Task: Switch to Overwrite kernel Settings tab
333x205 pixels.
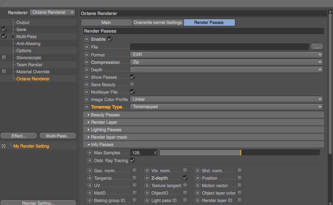Action: pyautogui.click(x=158, y=22)
